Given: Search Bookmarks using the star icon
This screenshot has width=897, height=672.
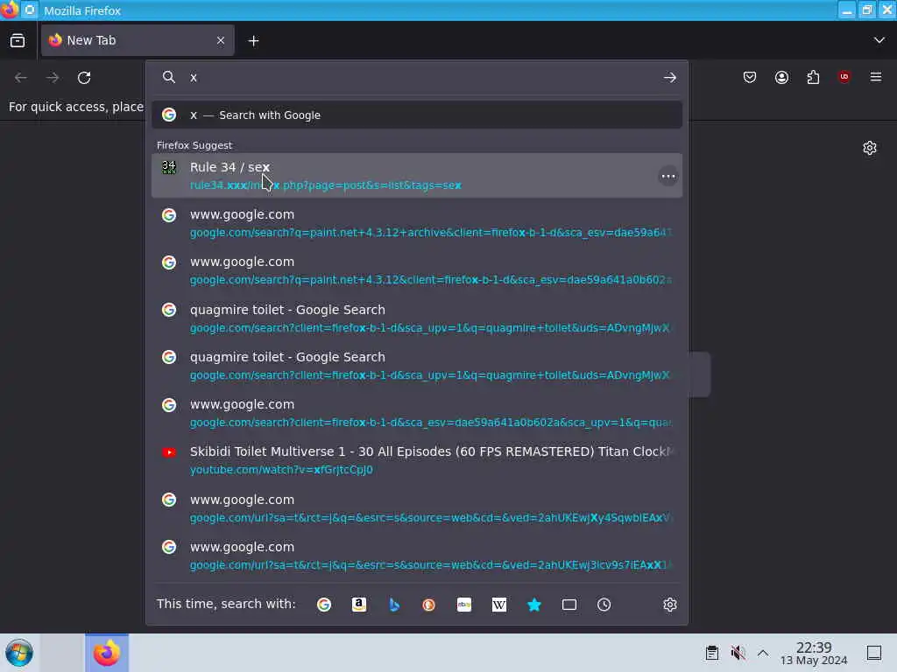Looking at the screenshot, I should coord(533,605).
